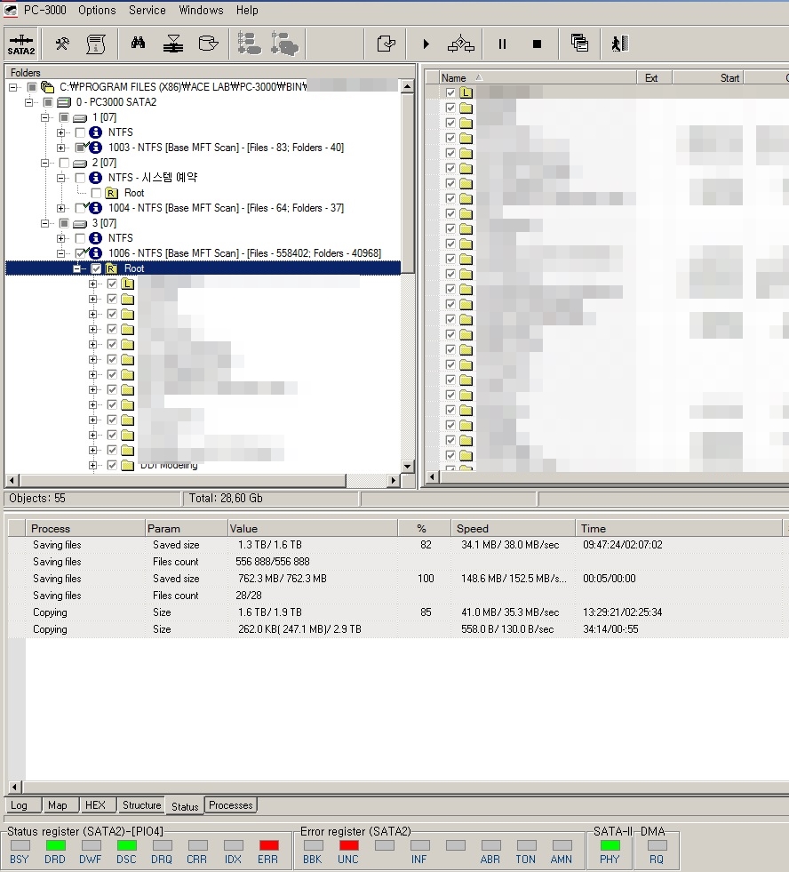Select the drive icon of 0 - PC3000 SATA2
This screenshot has height=872, width=789.
pos(65,102)
